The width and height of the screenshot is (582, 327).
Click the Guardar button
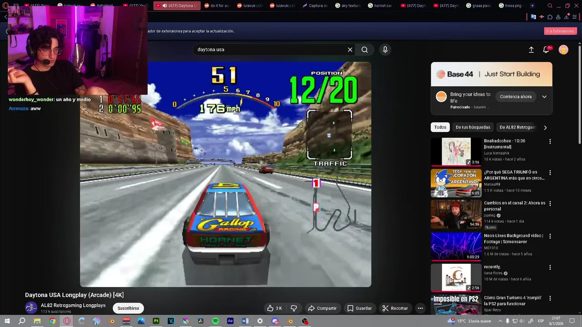click(359, 308)
